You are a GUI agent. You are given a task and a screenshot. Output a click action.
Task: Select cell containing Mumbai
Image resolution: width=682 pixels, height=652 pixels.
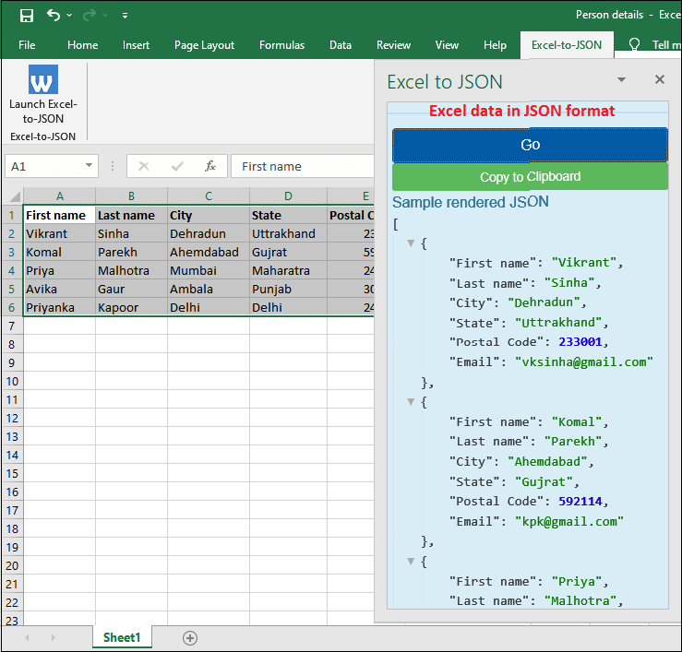(209, 270)
